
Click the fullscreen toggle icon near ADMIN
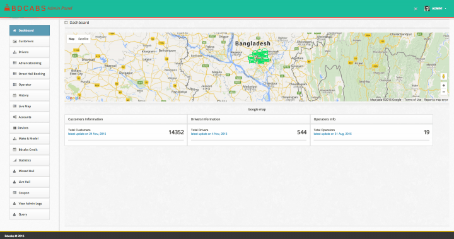pos(416,9)
